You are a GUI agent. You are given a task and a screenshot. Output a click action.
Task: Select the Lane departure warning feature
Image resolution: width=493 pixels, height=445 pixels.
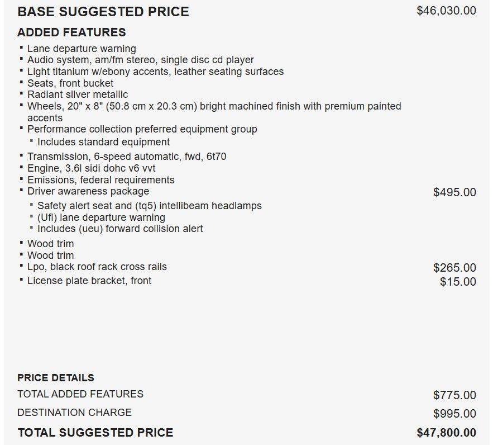[82, 49]
